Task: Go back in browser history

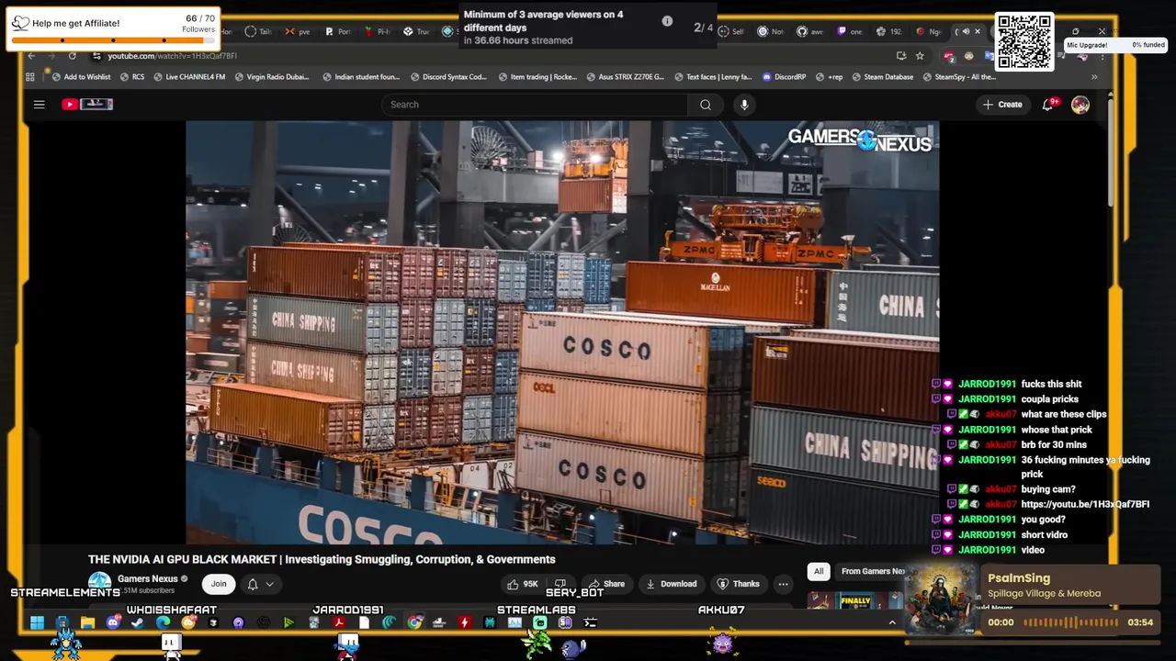Action: [31, 56]
